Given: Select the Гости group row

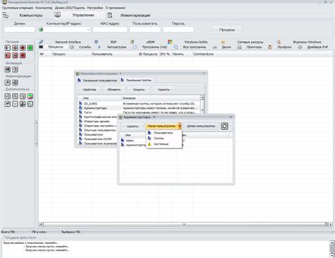Looking at the screenshot, I should pos(139,112).
